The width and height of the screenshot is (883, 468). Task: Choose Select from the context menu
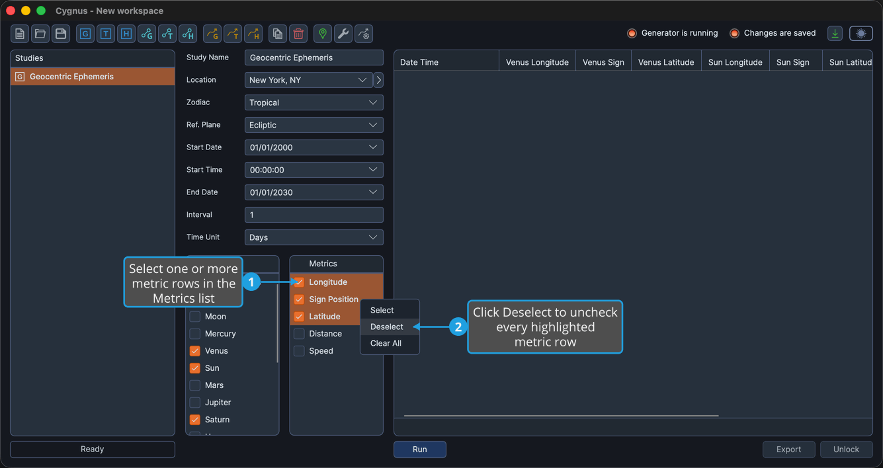(x=390, y=310)
